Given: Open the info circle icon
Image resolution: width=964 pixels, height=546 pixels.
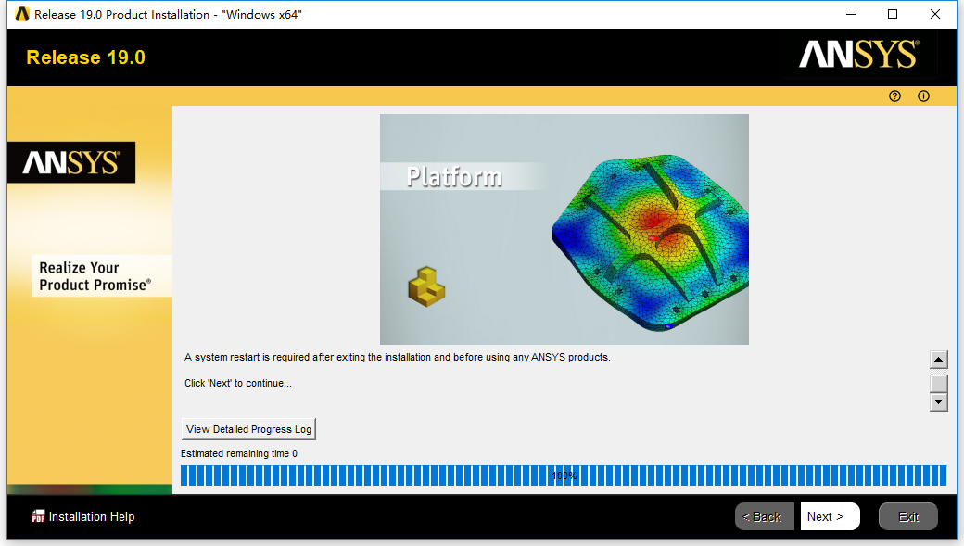Looking at the screenshot, I should coord(923,95).
